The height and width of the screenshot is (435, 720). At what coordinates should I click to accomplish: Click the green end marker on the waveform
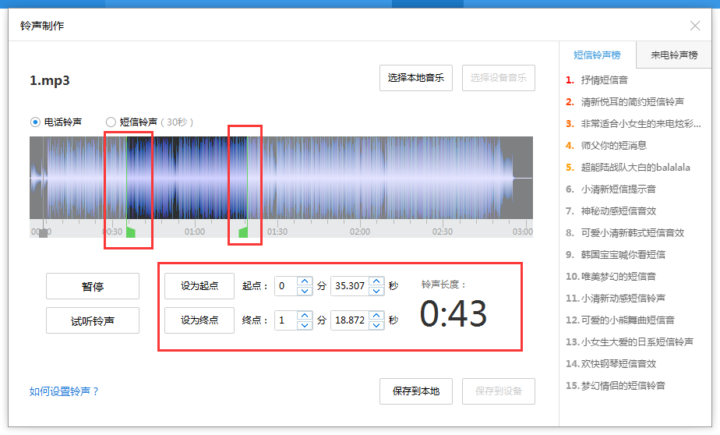[x=243, y=232]
